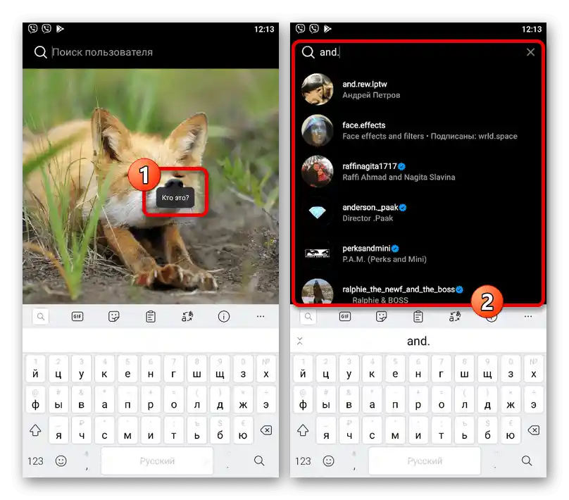The image size is (569, 500).
Task: Tap search enter key on right keyboard
Action: (x=527, y=461)
